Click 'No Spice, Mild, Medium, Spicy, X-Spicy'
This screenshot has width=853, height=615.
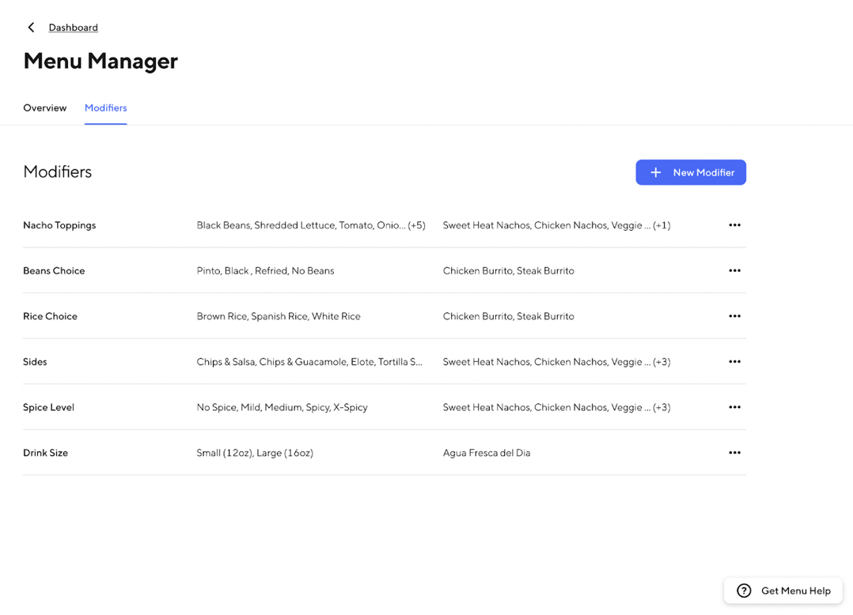click(x=282, y=407)
